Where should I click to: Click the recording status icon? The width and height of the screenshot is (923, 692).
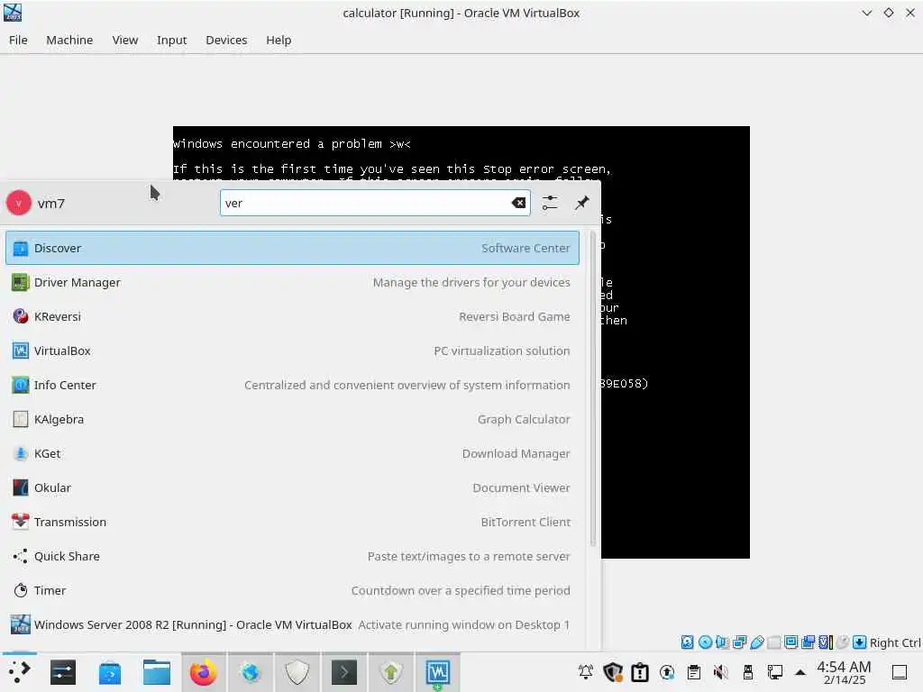pyautogui.click(x=809, y=642)
